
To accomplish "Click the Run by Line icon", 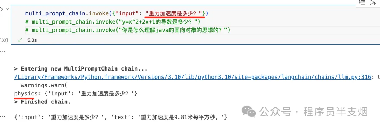I will pos(362,2).
